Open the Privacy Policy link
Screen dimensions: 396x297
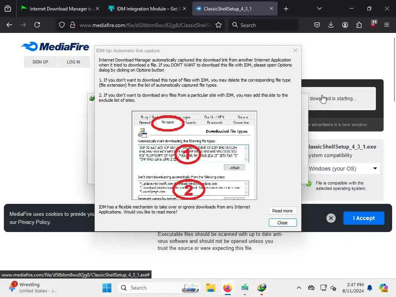coord(34,222)
